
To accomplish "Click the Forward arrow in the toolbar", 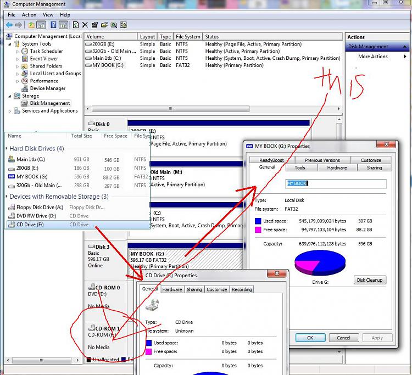I will click(19, 25).
